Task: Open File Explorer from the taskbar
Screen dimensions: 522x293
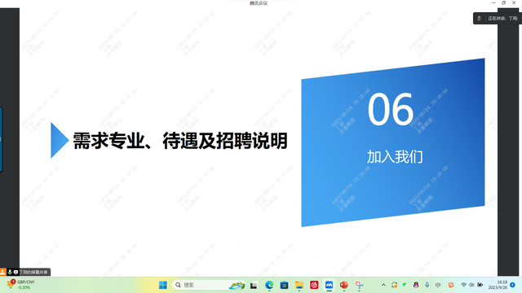Action: tap(299, 285)
